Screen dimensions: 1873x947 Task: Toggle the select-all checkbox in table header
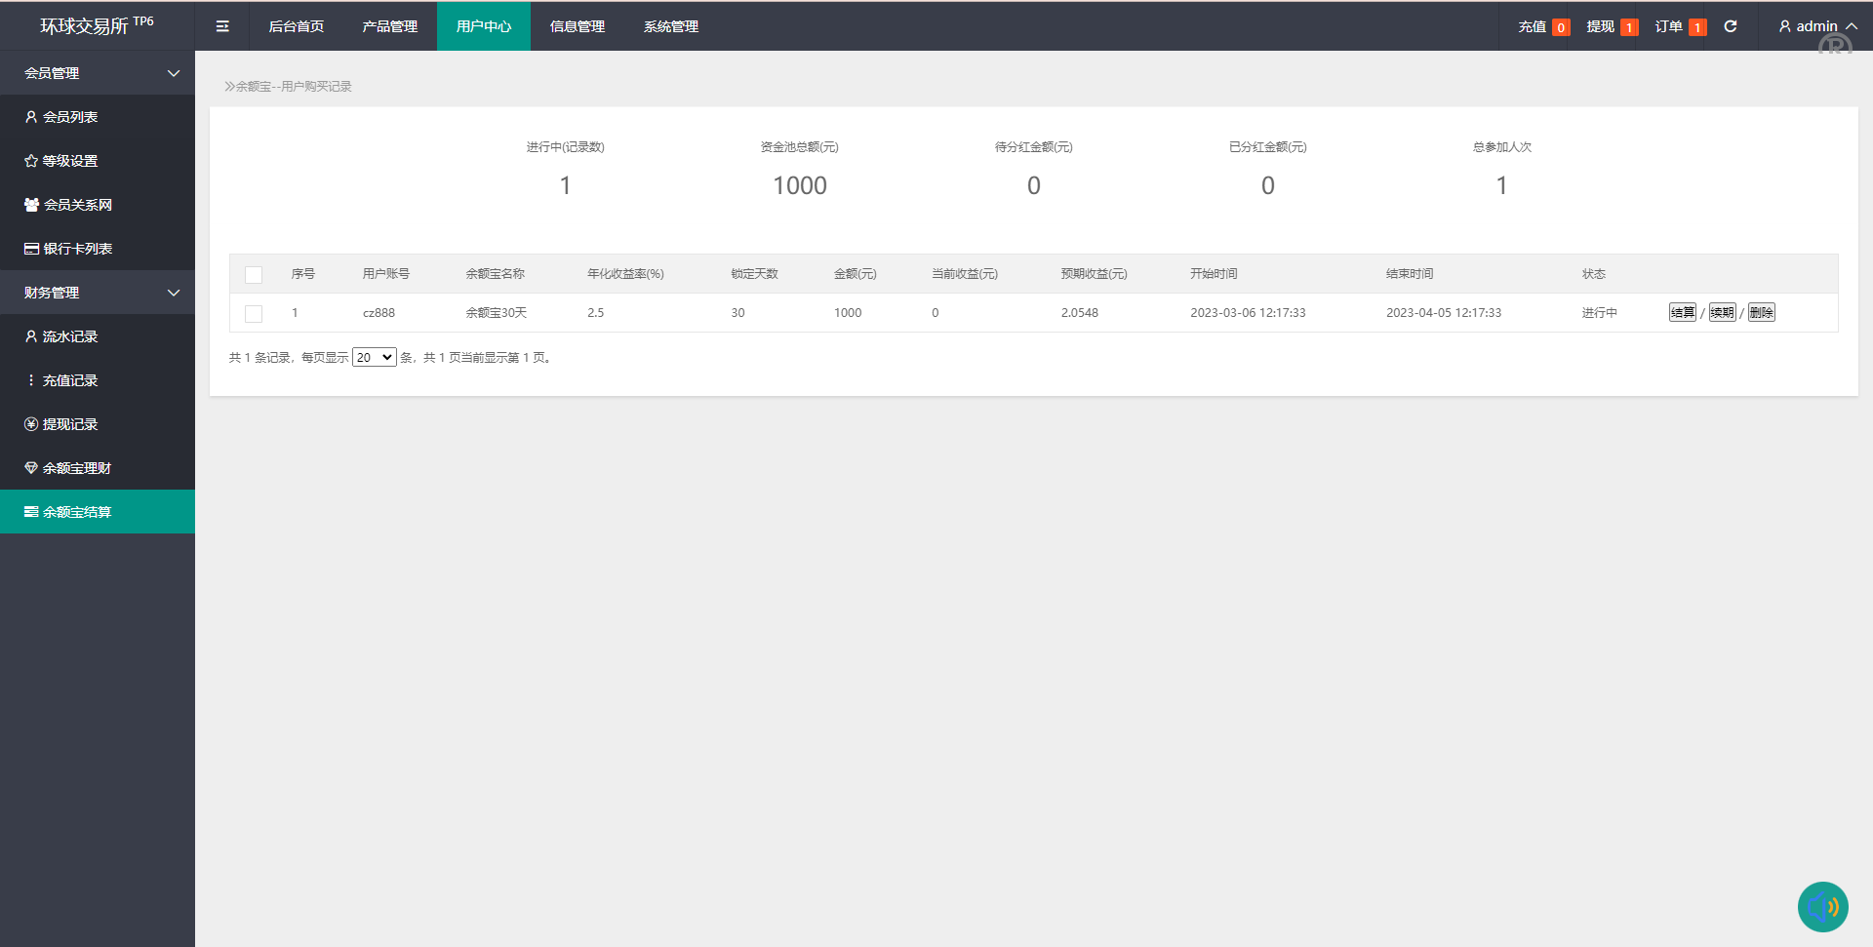[x=254, y=275]
